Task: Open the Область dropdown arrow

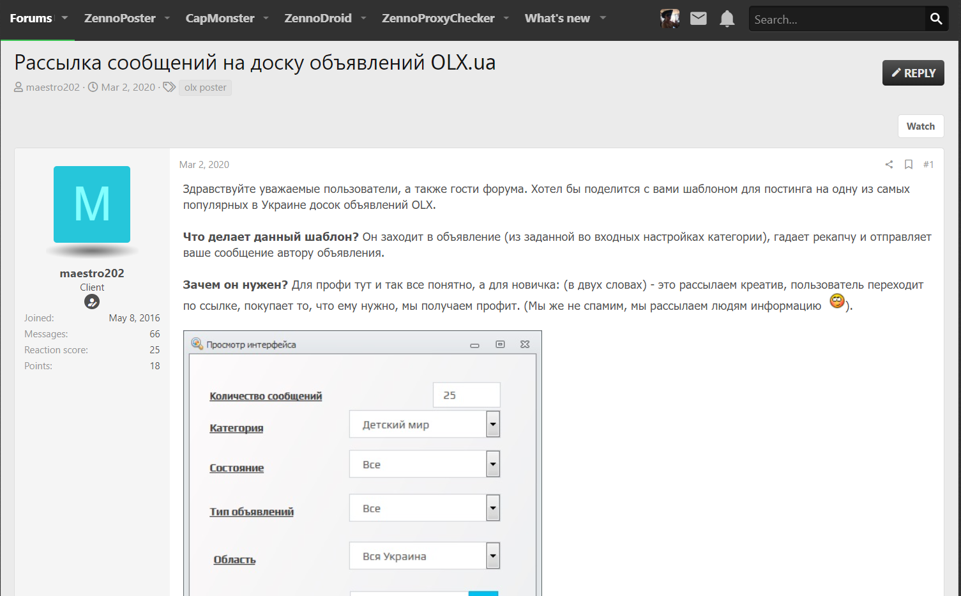Action: point(493,556)
